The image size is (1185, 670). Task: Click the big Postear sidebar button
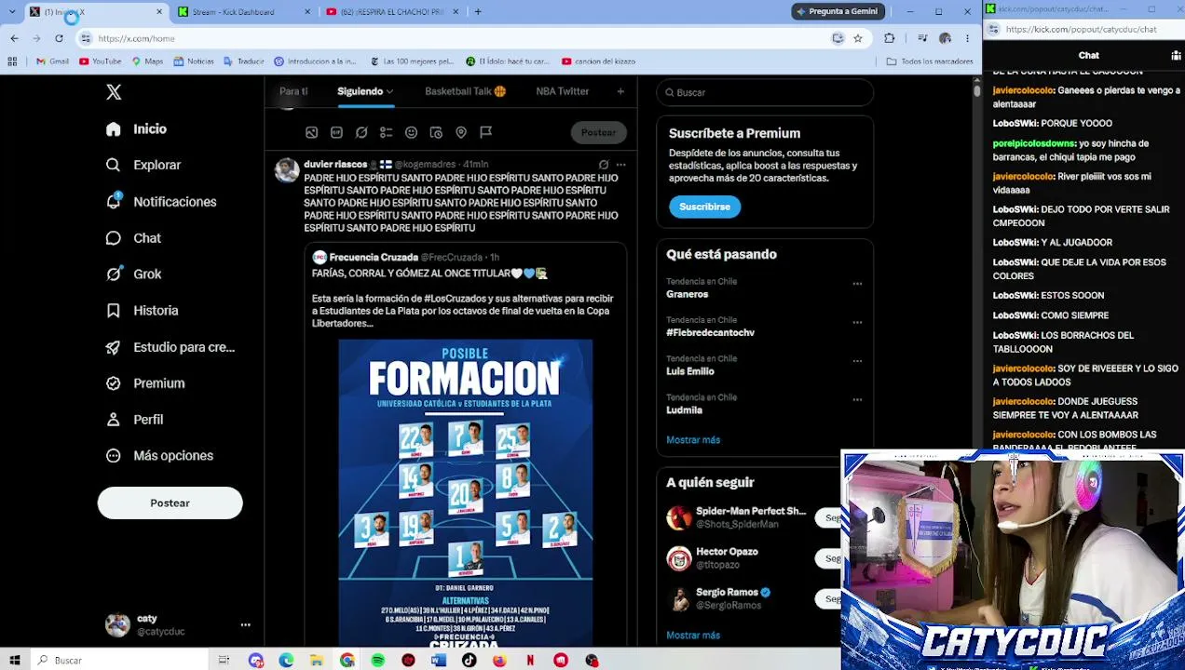(170, 503)
